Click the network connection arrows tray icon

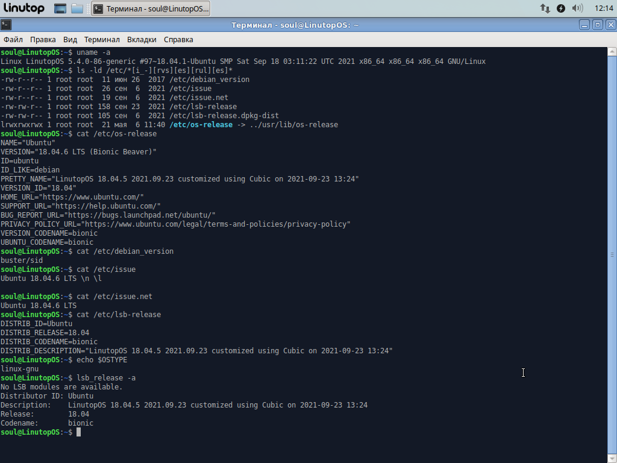click(545, 8)
